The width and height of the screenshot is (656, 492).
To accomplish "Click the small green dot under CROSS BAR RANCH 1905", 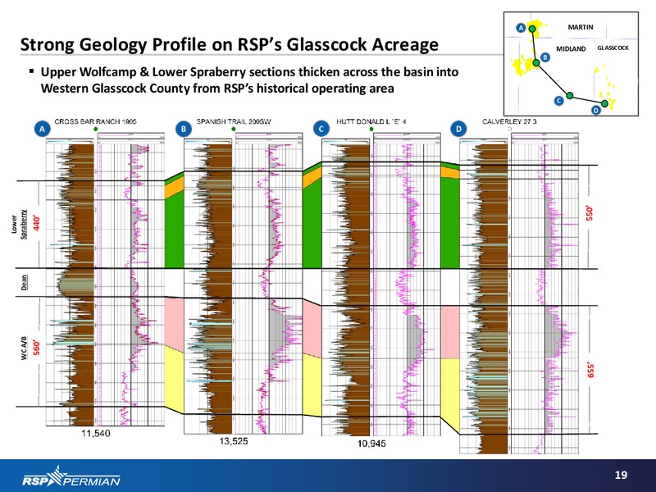I will [96, 129].
